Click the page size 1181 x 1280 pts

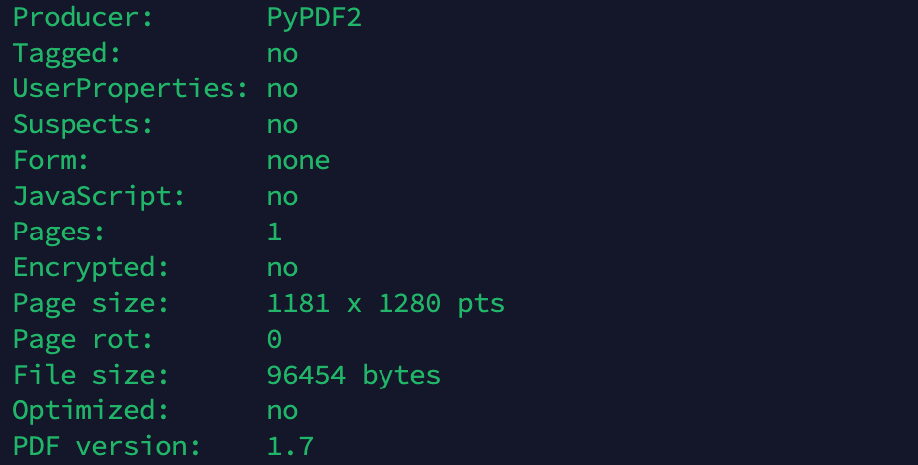point(385,304)
